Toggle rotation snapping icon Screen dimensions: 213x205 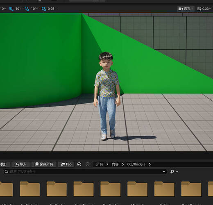(x=27, y=9)
